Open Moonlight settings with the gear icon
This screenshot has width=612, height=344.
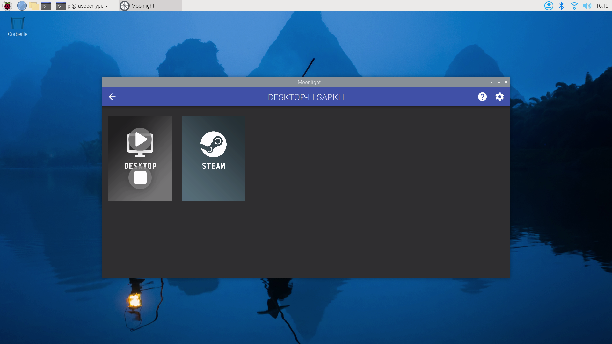pyautogui.click(x=499, y=97)
